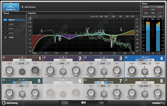The height and width of the screenshot is (106, 167).
Task: Click the Steinberg logo
Action: [10, 103]
